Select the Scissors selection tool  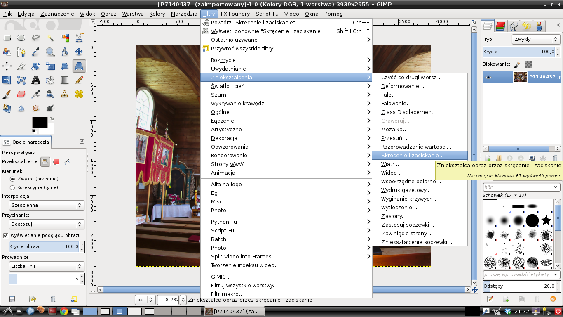79,38
